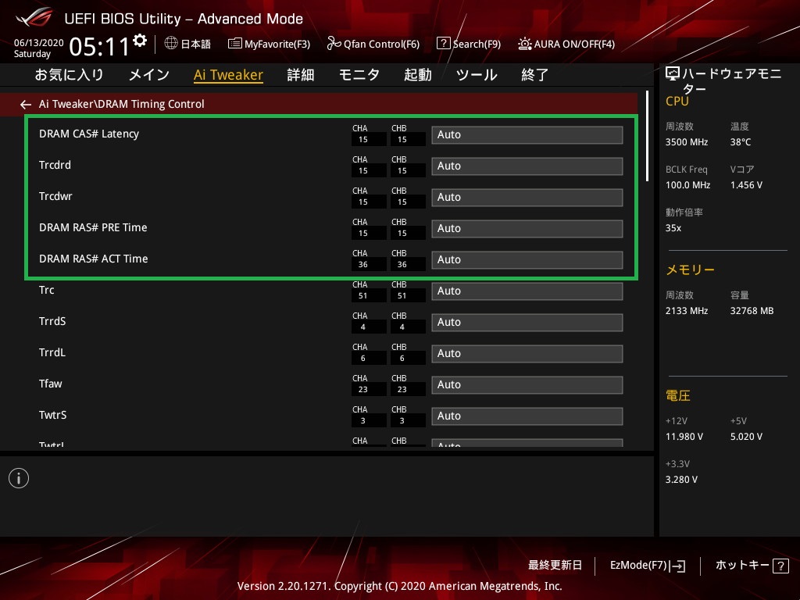
Task: Select the Tfaw row label
Action: click(x=51, y=384)
